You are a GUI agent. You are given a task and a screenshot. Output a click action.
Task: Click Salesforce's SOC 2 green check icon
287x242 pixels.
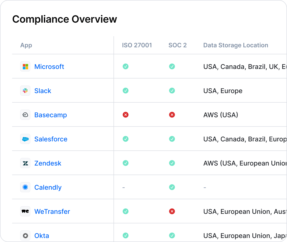pyautogui.click(x=172, y=139)
